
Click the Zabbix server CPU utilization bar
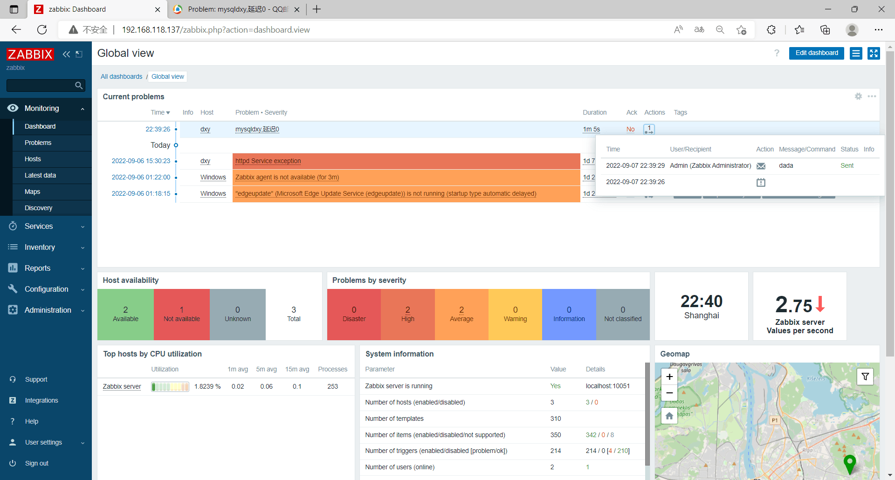(x=170, y=387)
